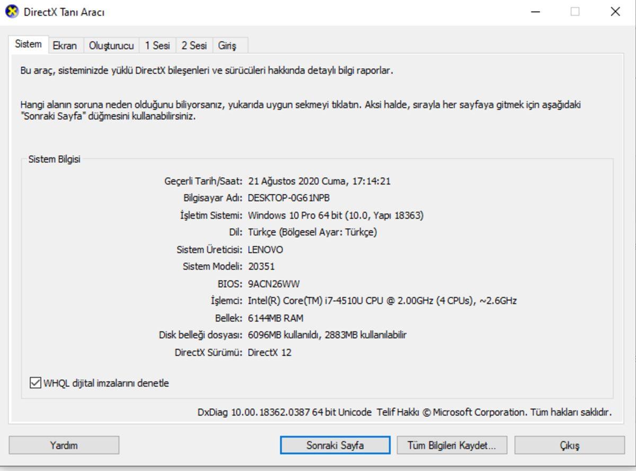Screen dimensions: 636x471
Task: Switch to the Ekran tab
Action: pos(64,46)
